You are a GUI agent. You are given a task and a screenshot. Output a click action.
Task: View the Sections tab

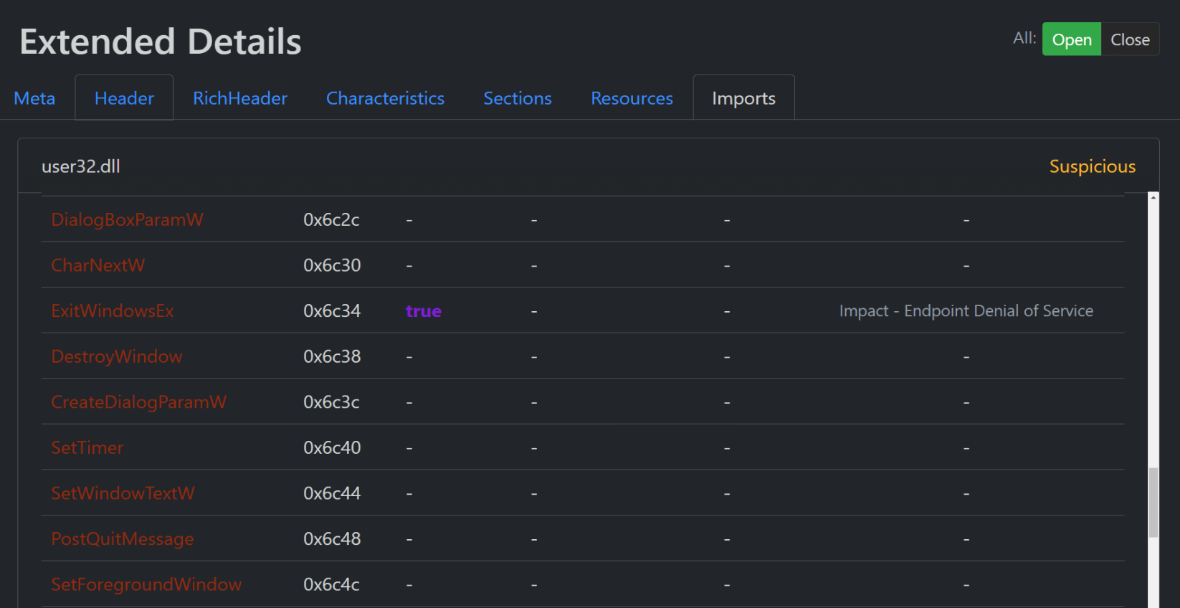(x=518, y=98)
